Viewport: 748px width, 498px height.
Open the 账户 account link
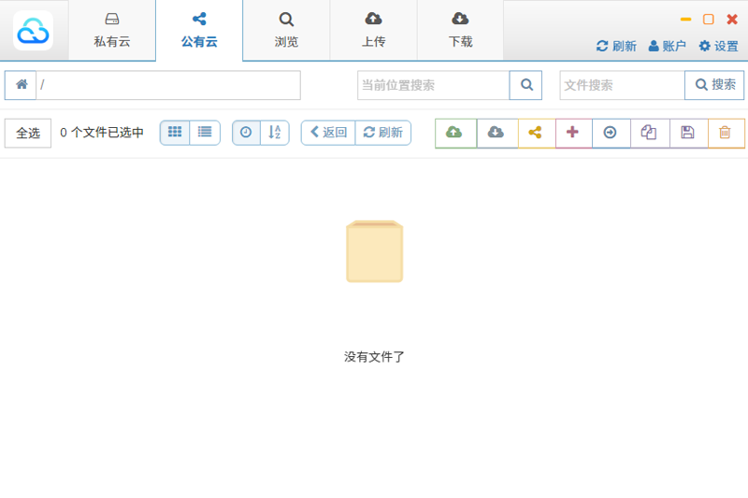(x=668, y=46)
